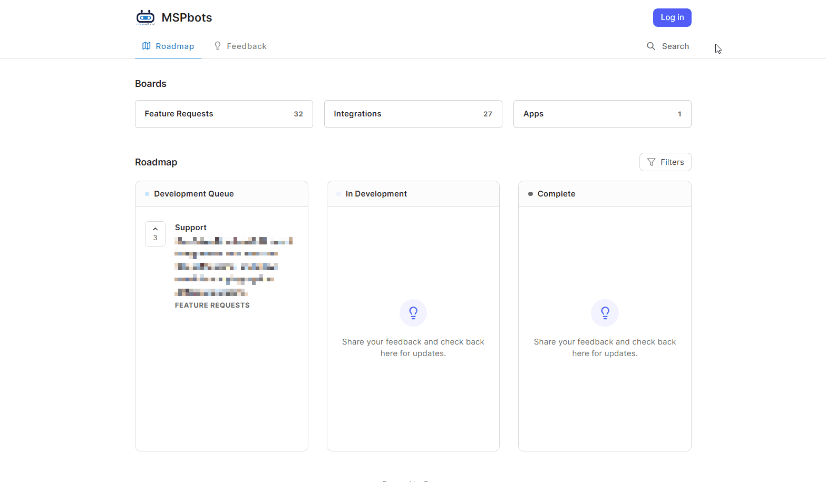This screenshot has height=482, width=826.
Task: Click the Development Queue column header
Action: [x=194, y=194]
